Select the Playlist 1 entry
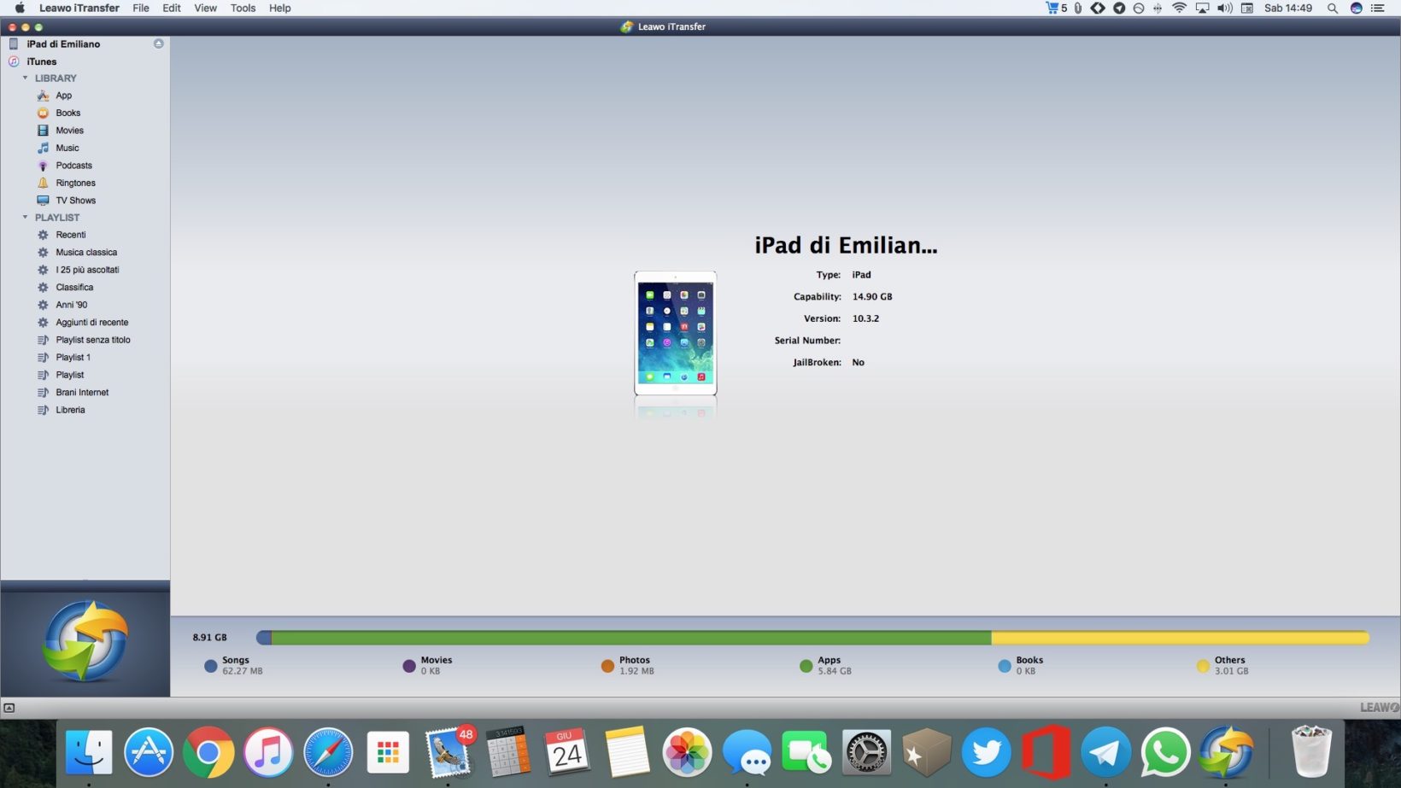Screen dimensions: 1401x788 tap(73, 357)
